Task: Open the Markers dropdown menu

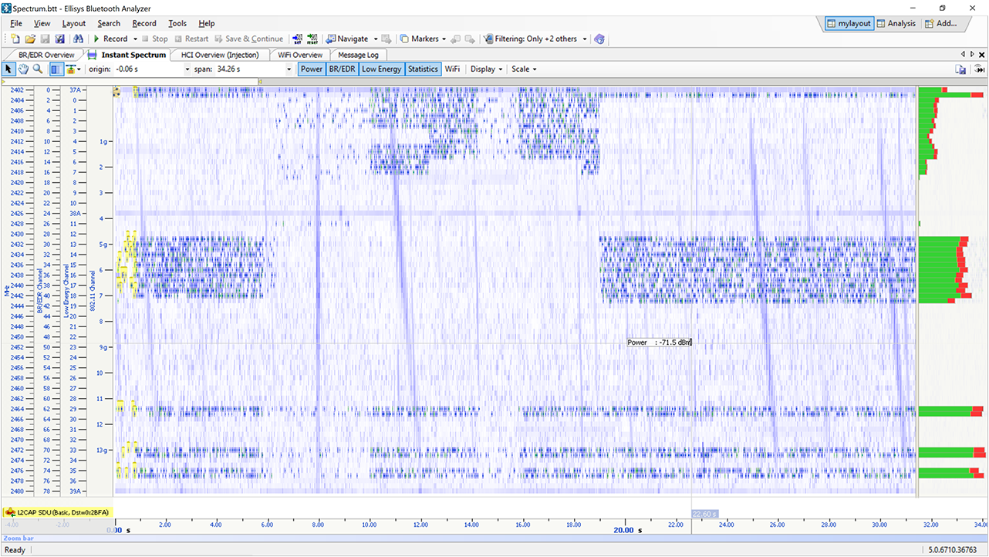Action: coord(424,39)
